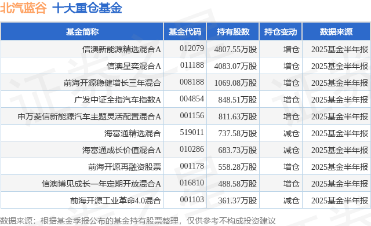The image size is (371, 226).
Task: Select the 数据来源 column header
Action: (x=336, y=31)
